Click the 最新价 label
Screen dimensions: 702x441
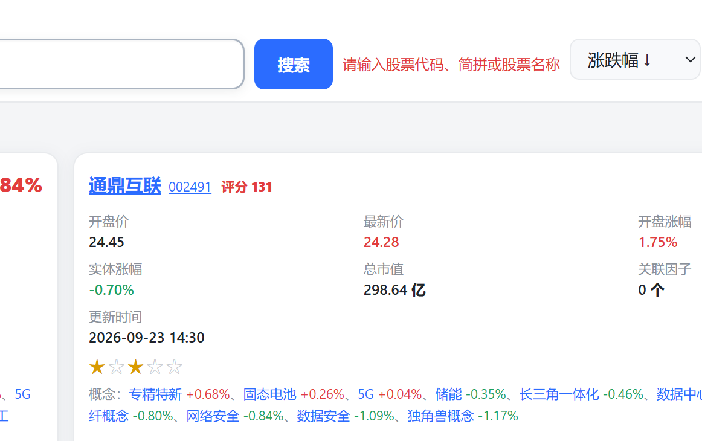click(x=383, y=222)
